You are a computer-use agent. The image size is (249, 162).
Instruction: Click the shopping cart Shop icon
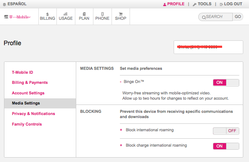click(121, 14)
